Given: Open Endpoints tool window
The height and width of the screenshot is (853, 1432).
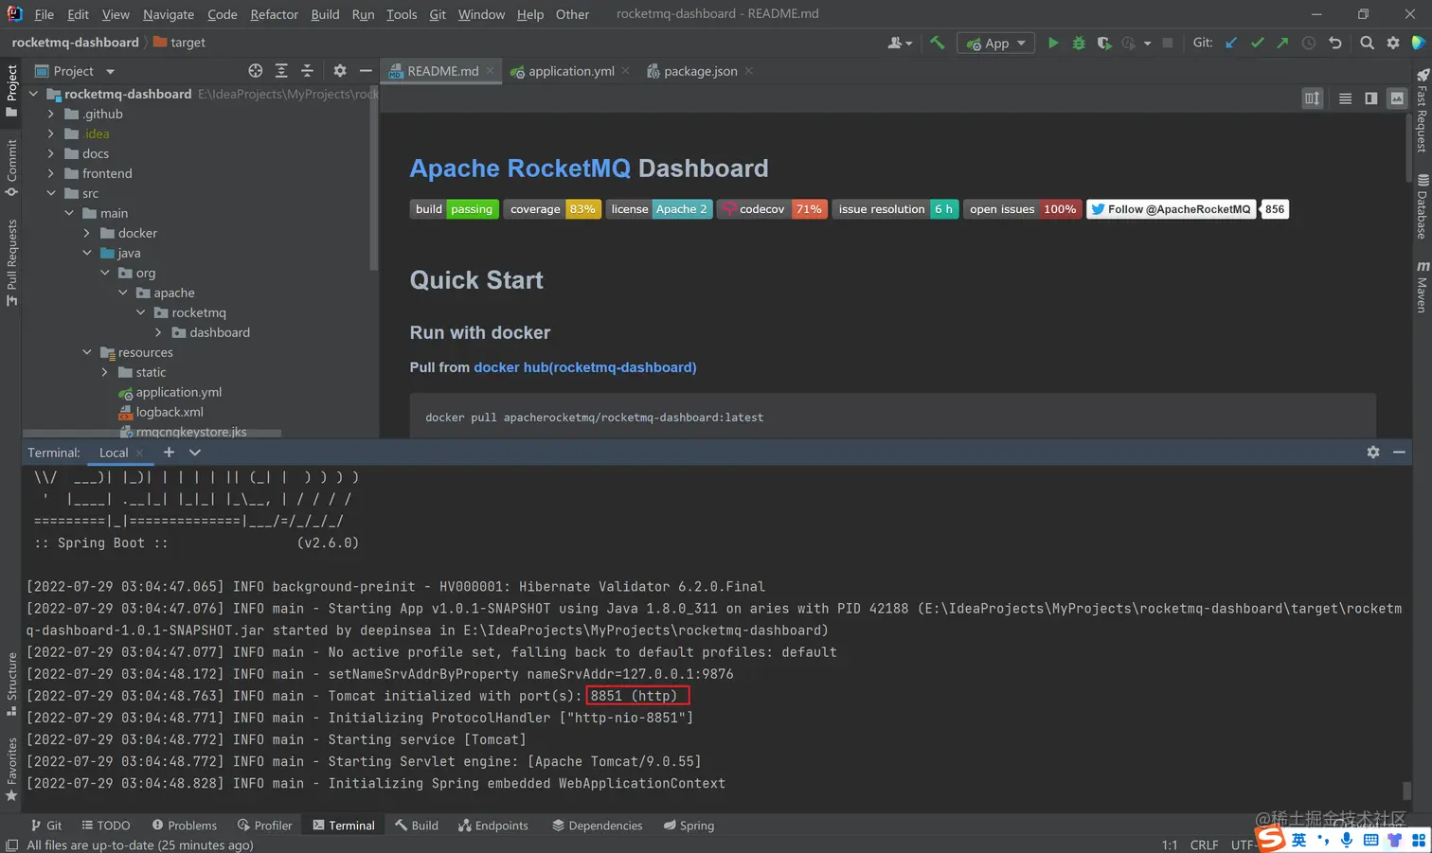Looking at the screenshot, I should 493,826.
